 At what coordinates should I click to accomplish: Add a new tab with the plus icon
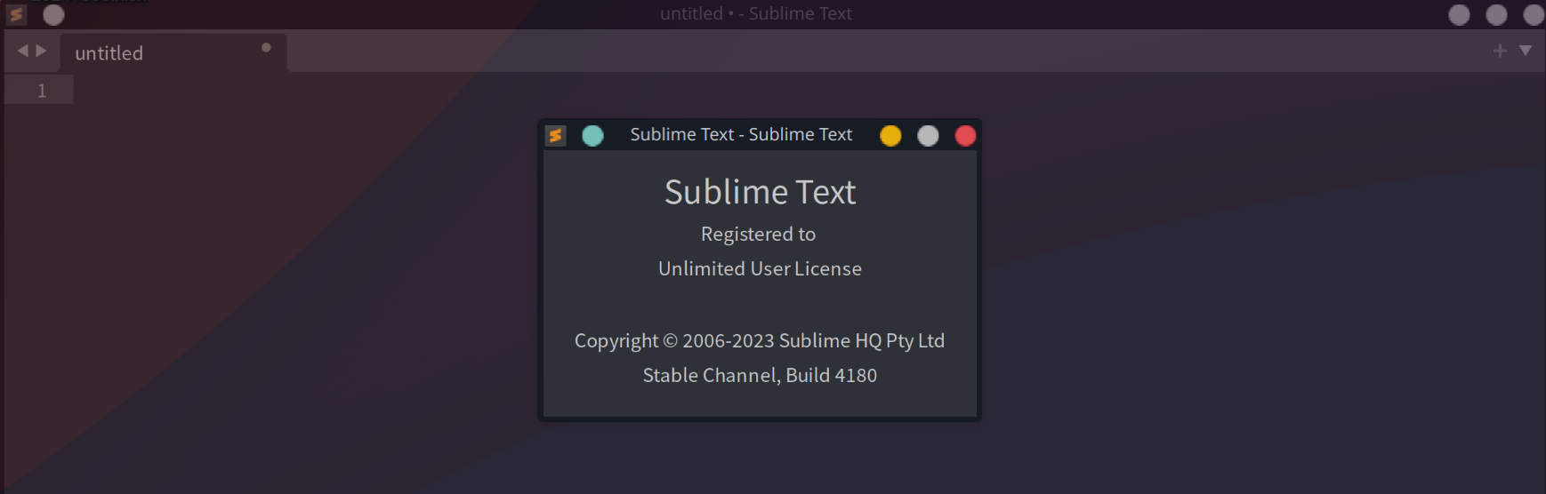(x=1500, y=51)
